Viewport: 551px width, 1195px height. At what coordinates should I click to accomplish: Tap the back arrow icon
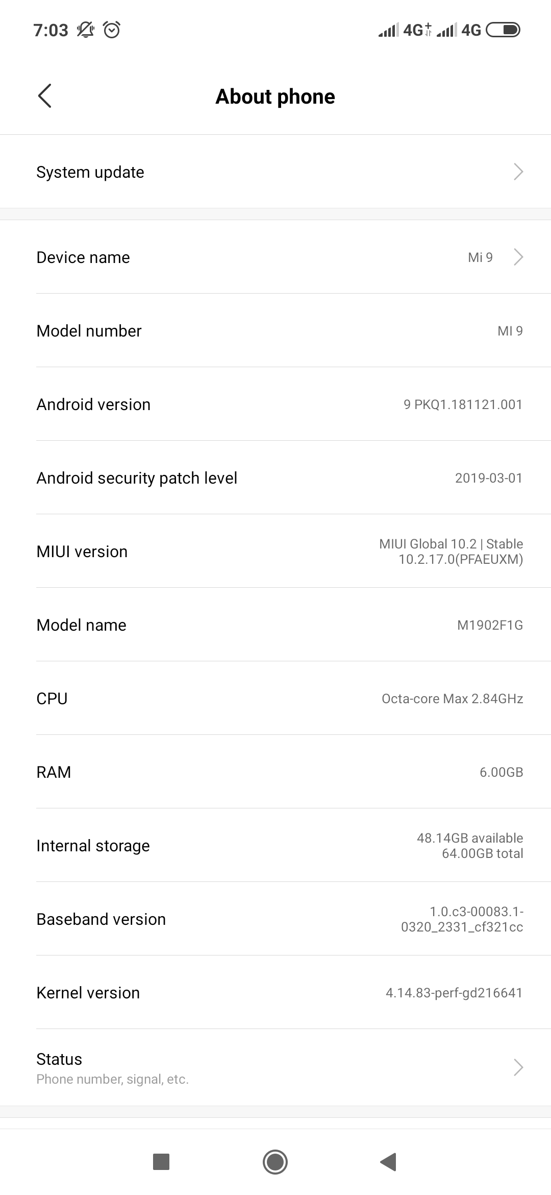pos(45,96)
